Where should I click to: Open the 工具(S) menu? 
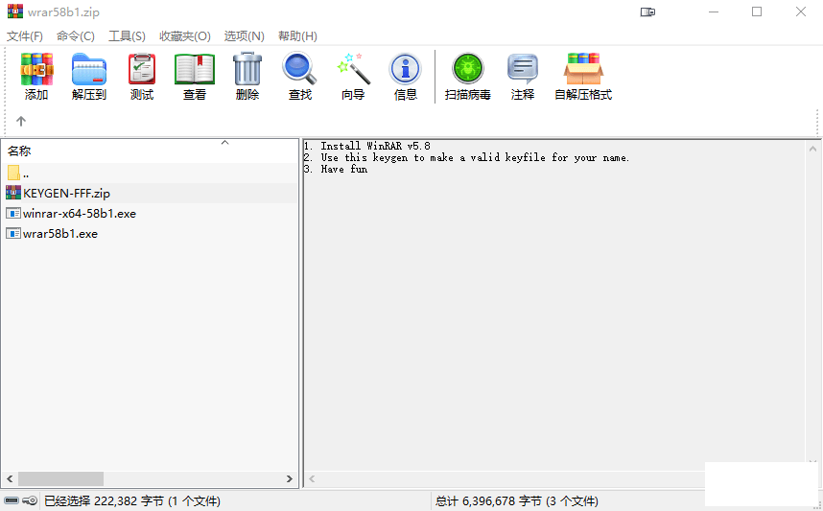coord(127,35)
